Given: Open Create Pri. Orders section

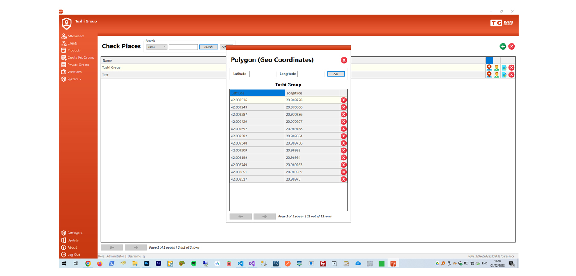Looking at the screenshot, I should [77, 58].
